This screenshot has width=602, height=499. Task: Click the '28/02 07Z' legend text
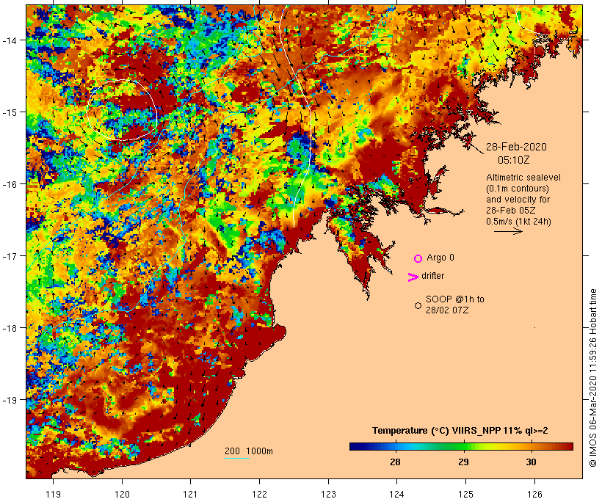pos(447,310)
